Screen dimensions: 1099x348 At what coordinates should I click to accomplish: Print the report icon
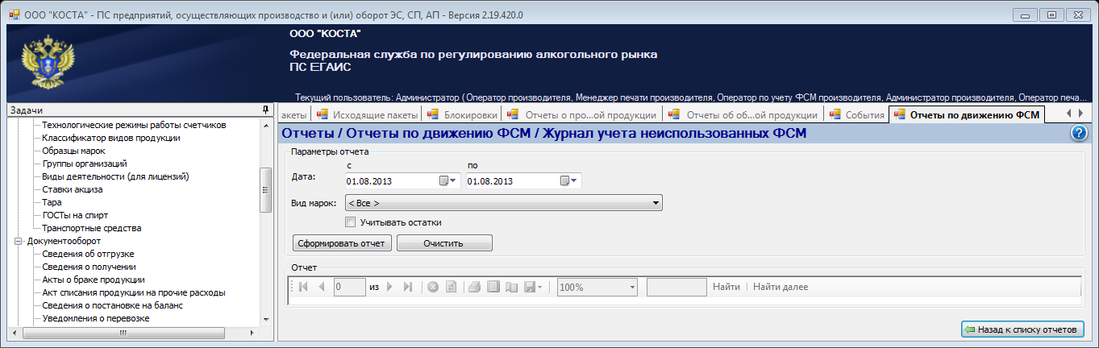(x=475, y=287)
